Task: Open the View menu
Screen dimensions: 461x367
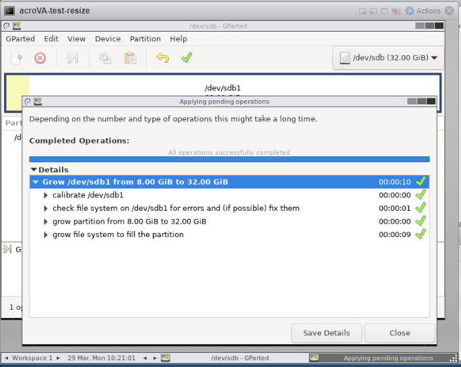Action: point(77,39)
